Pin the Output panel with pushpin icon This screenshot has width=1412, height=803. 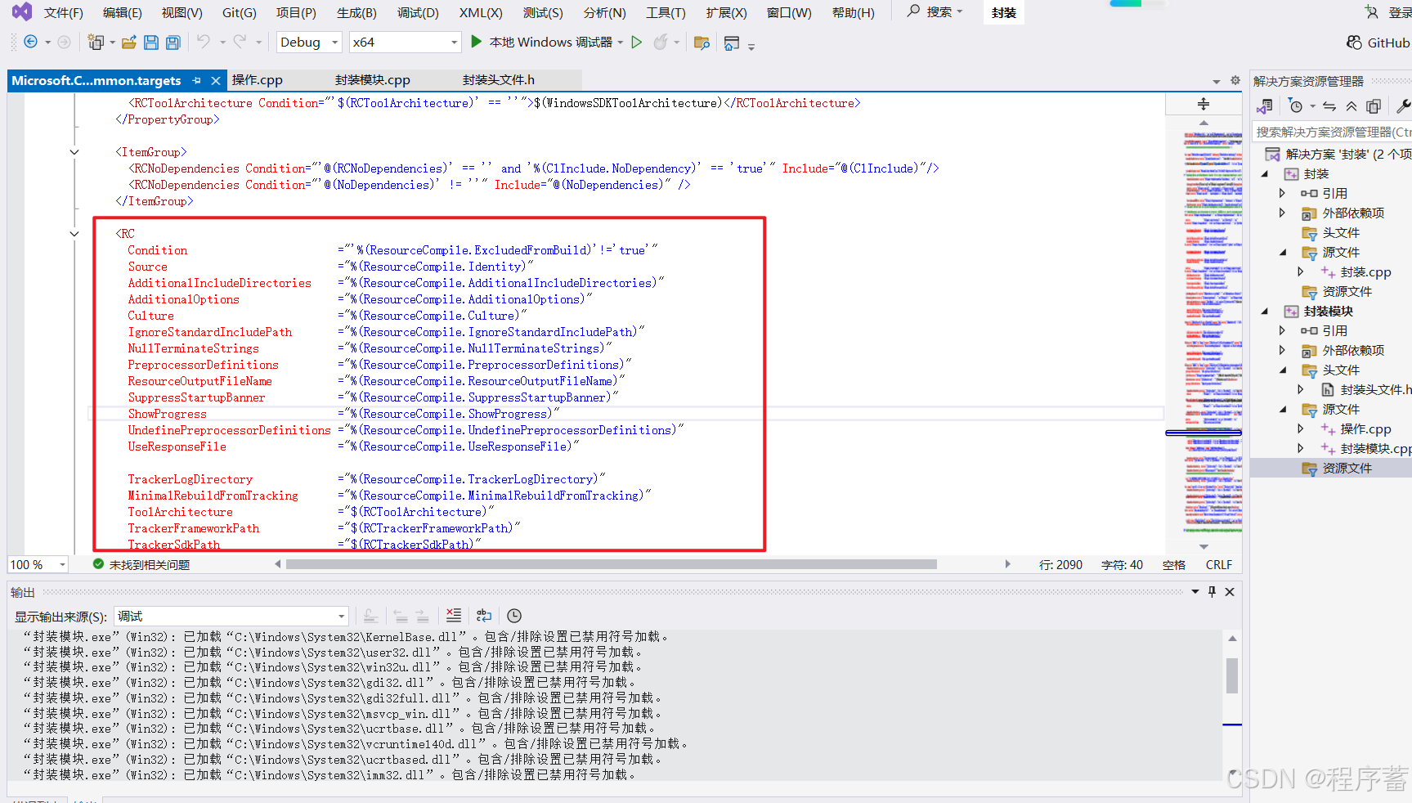(1212, 591)
